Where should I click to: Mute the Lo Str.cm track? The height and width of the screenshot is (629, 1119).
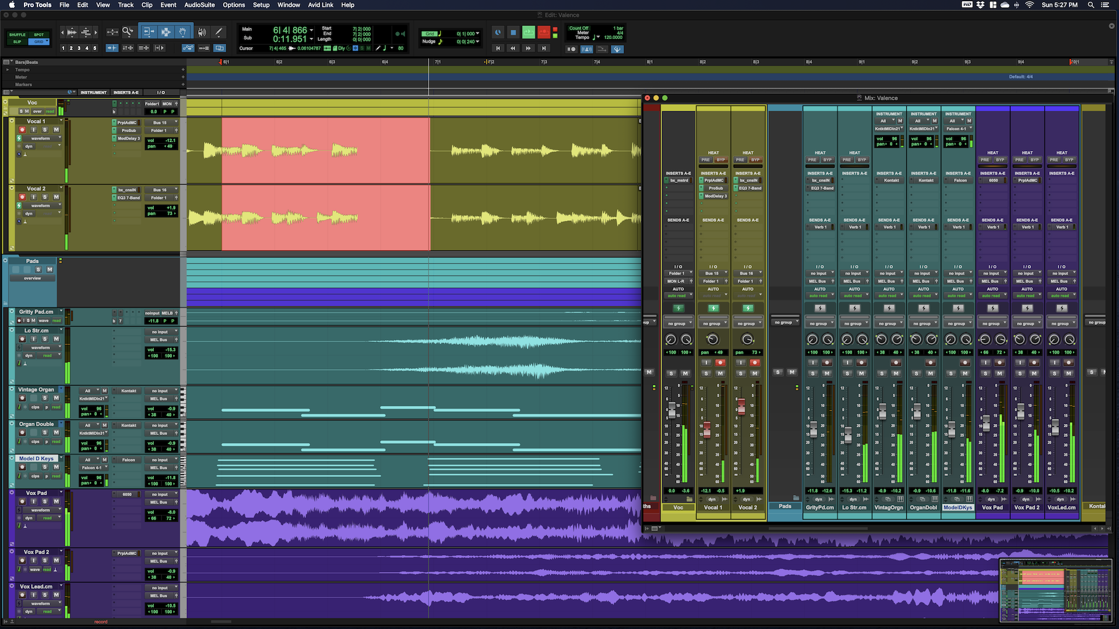56,339
